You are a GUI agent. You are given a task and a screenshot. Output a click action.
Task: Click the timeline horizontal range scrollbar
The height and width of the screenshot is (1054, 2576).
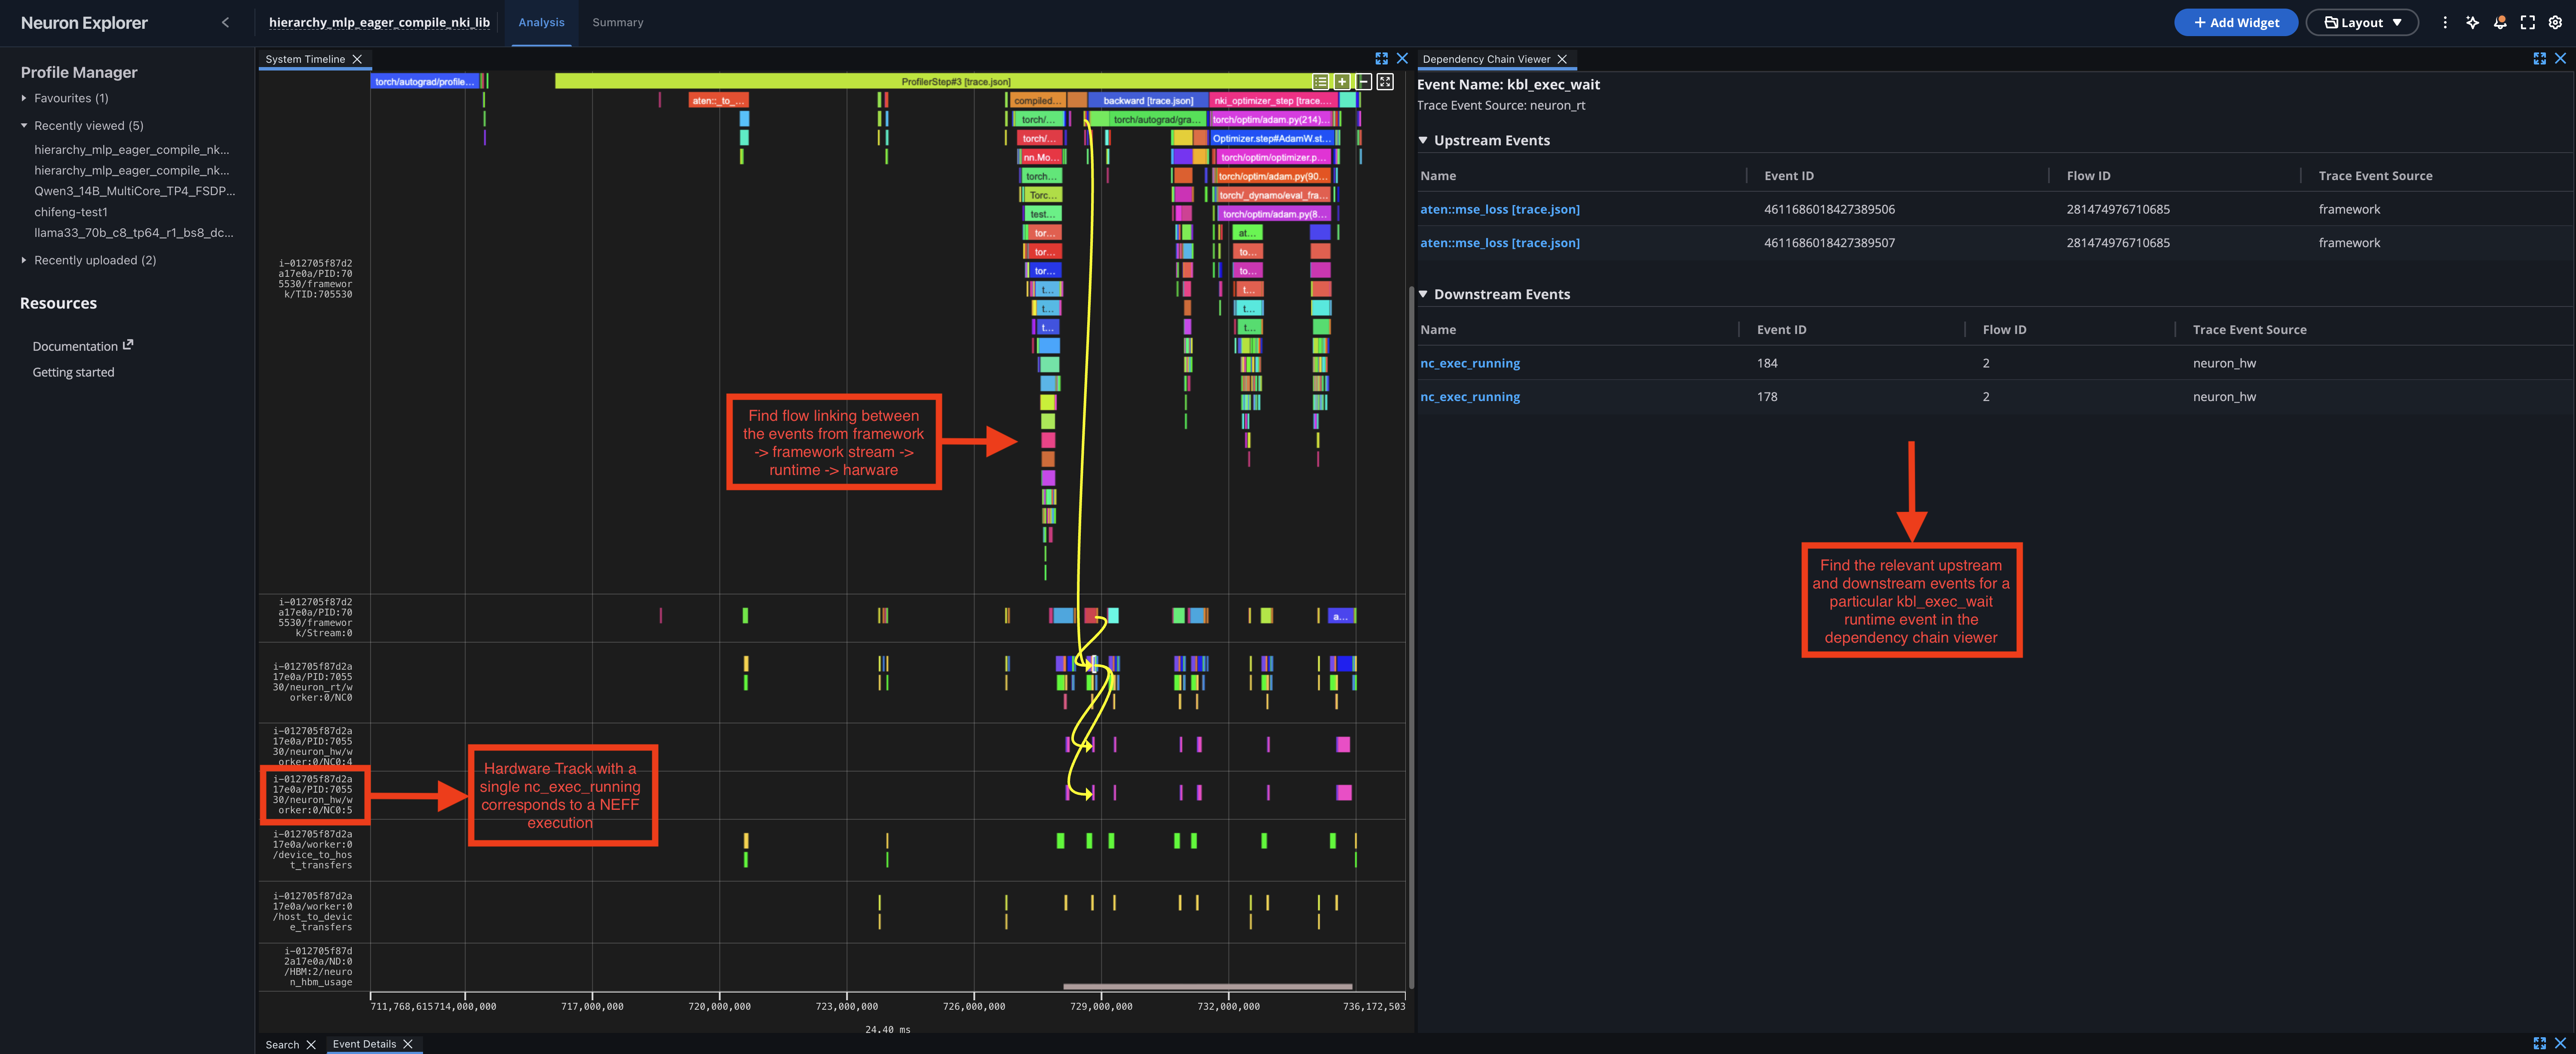point(1207,986)
